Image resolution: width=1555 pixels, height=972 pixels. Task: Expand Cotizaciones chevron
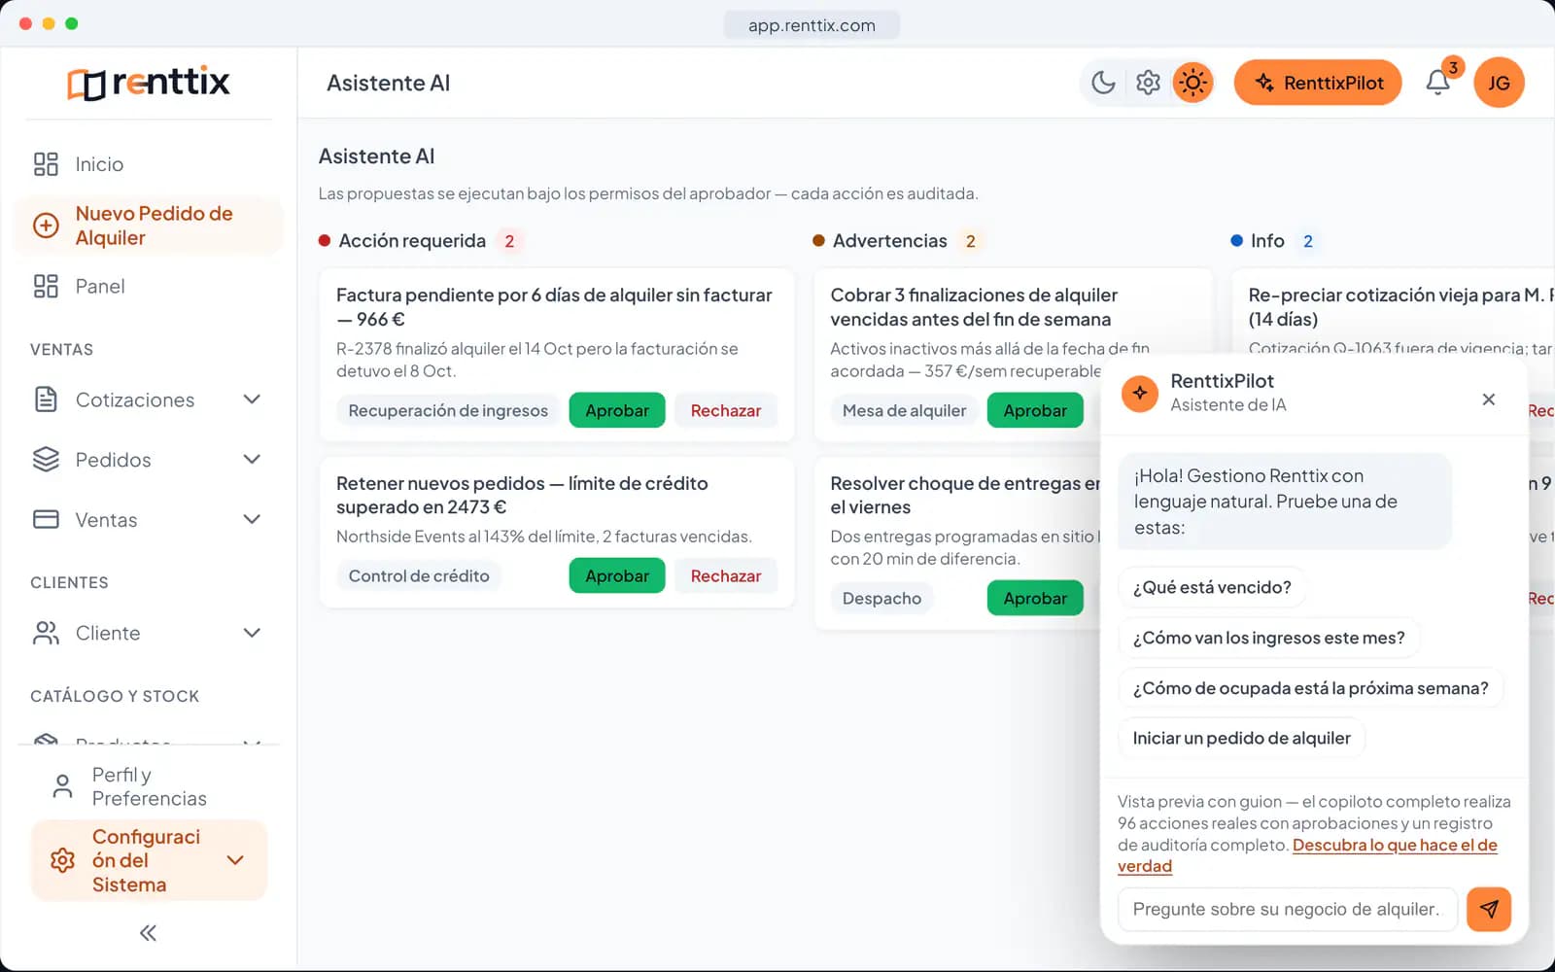point(252,399)
